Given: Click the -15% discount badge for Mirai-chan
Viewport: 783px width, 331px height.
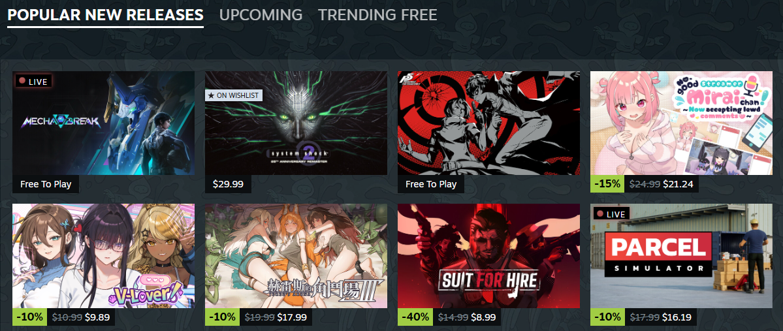Looking at the screenshot, I should [x=605, y=183].
